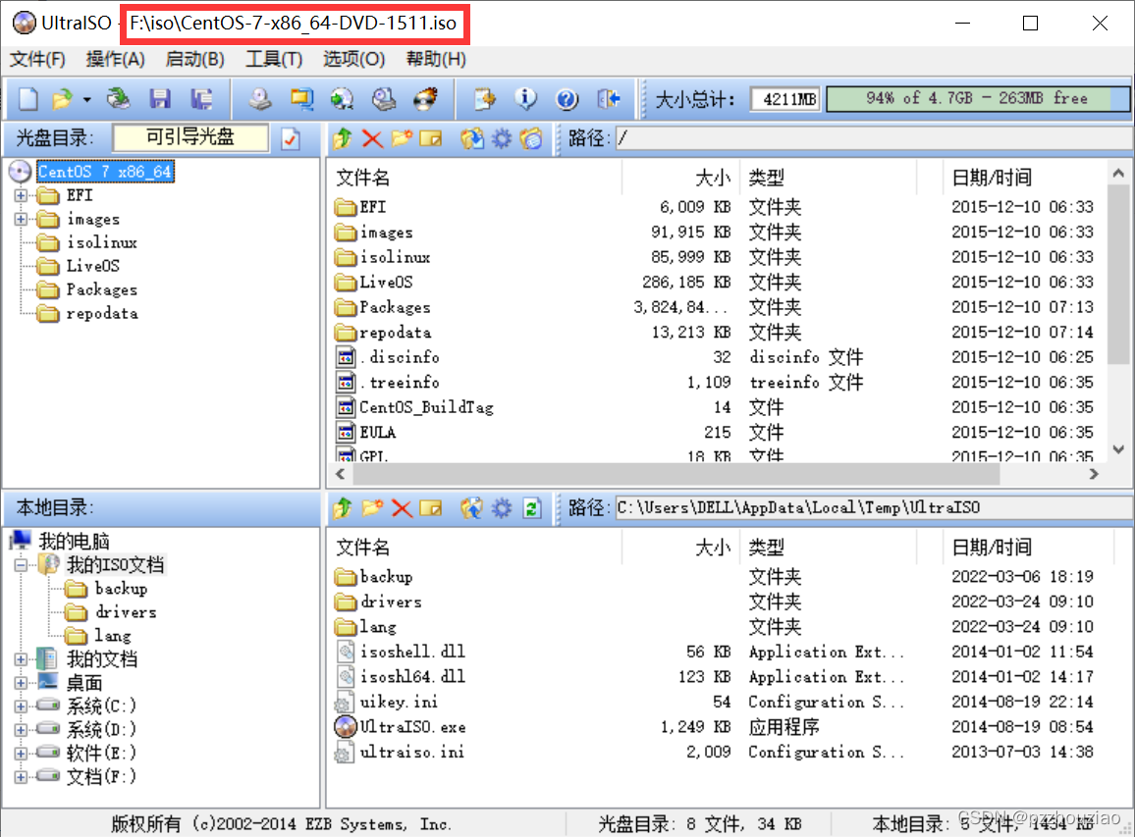Click the boot info checkmark document icon

tap(291, 138)
